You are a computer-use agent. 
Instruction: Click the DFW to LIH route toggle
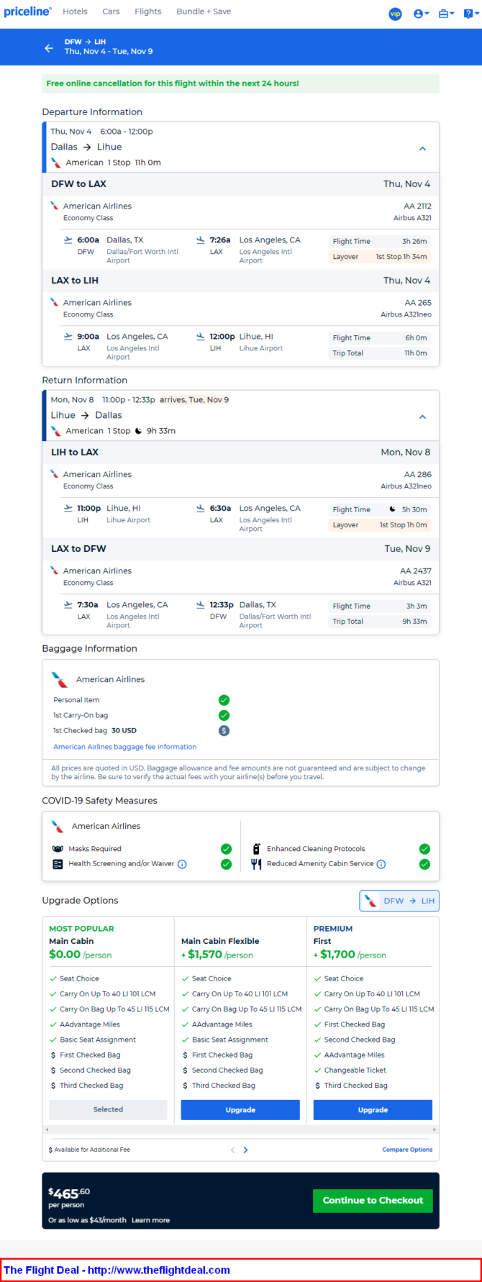pos(399,901)
